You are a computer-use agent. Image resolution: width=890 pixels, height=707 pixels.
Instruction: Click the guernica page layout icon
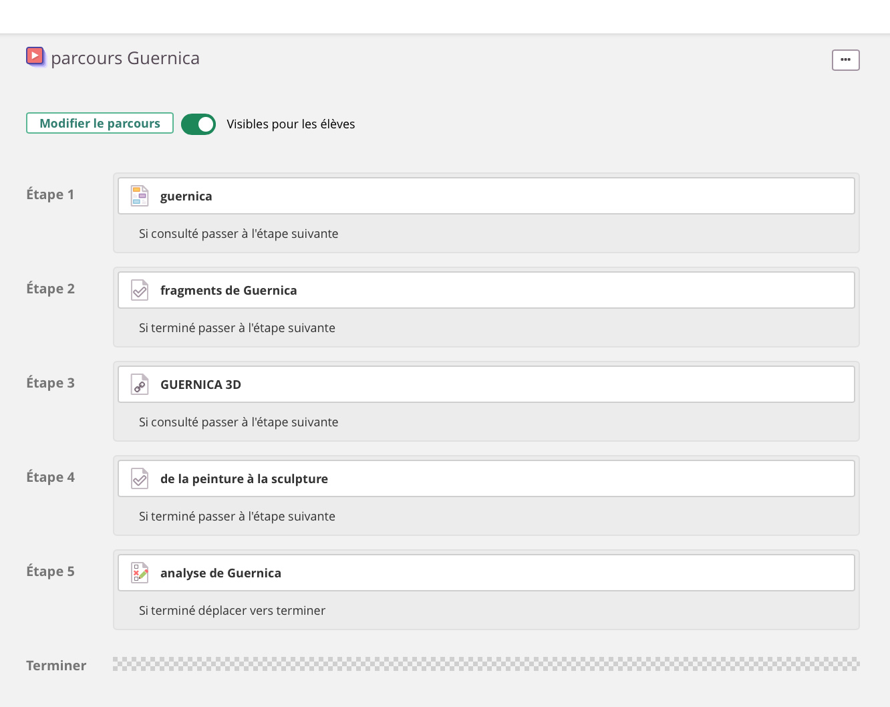(140, 196)
